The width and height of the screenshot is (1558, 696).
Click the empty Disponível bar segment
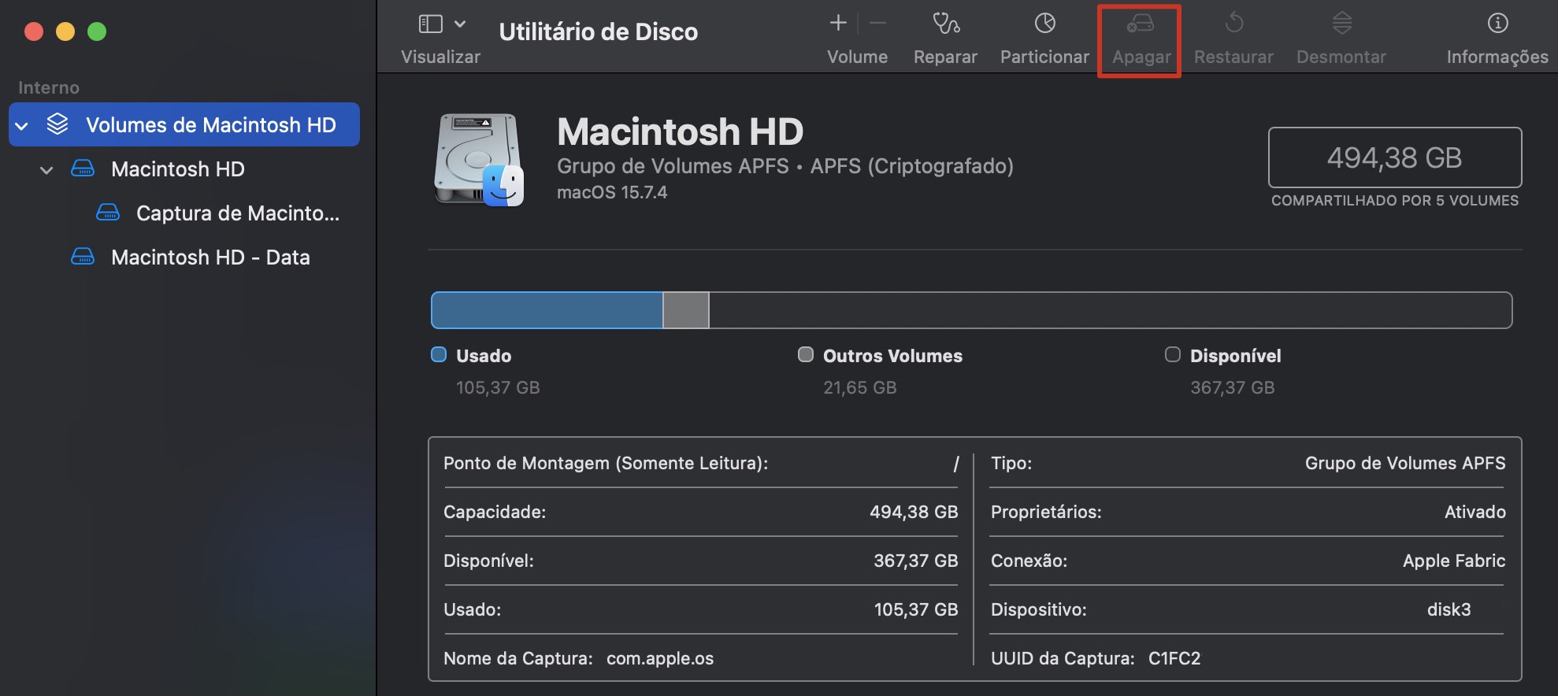(x=1111, y=310)
